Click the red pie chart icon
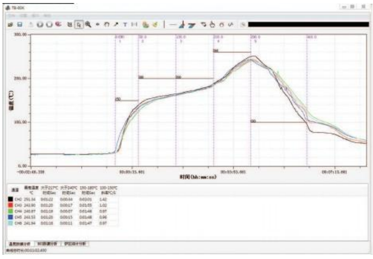The height and width of the screenshot is (259, 373). pos(58,25)
